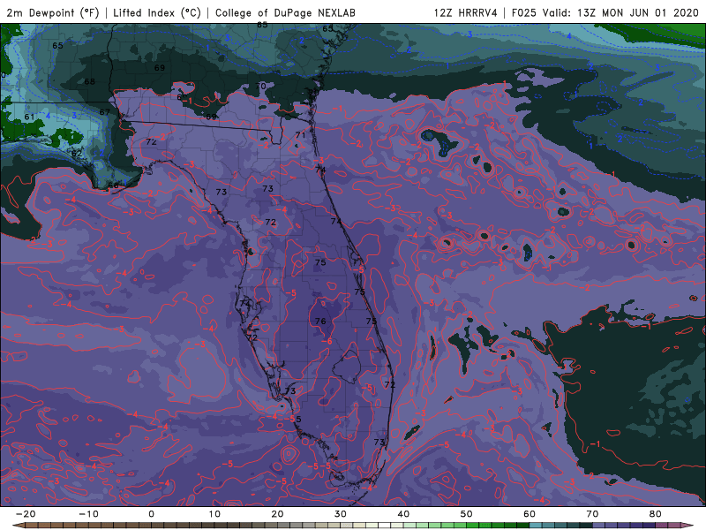The height and width of the screenshot is (530, 706).
Task: Click the 40 label on the color scale
Action: (x=403, y=514)
